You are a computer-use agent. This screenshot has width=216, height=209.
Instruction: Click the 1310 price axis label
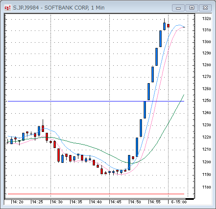tap(206, 30)
